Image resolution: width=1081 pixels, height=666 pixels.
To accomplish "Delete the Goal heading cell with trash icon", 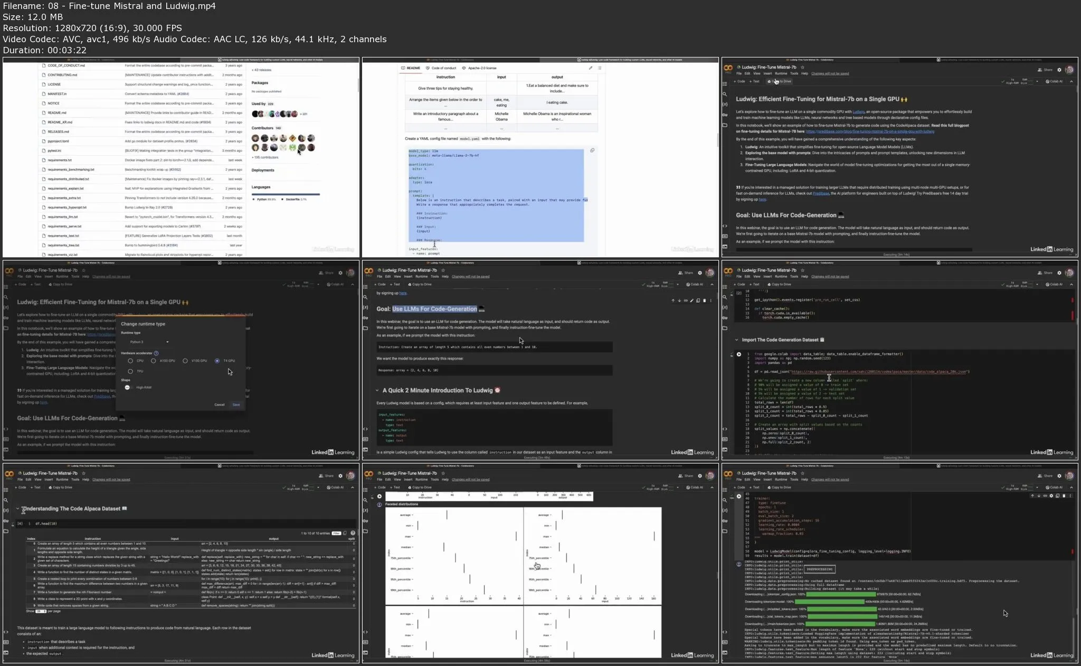I will pos(704,301).
